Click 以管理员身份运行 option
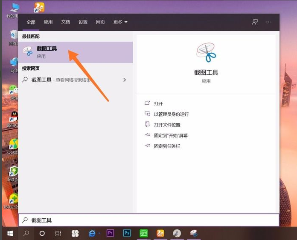This screenshot has height=240, width=297. pos(171,114)
